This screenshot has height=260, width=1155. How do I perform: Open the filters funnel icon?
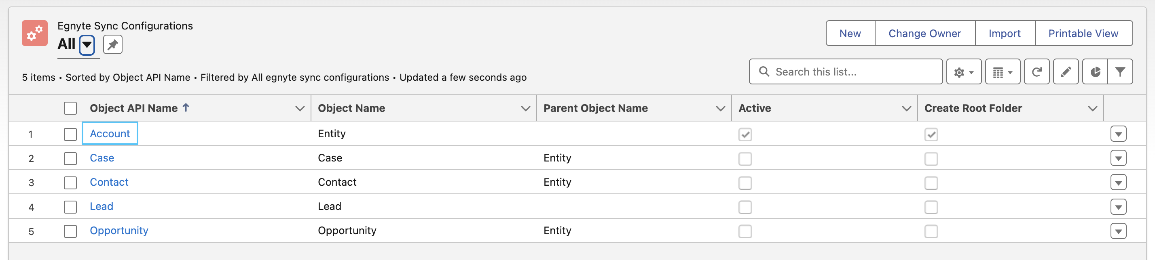[1120, 71]
